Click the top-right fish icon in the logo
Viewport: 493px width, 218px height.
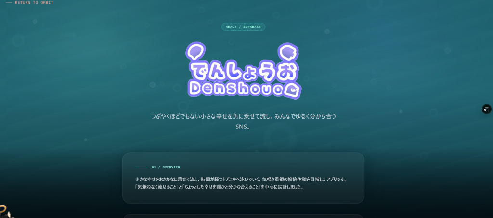[x=287, y=51]
